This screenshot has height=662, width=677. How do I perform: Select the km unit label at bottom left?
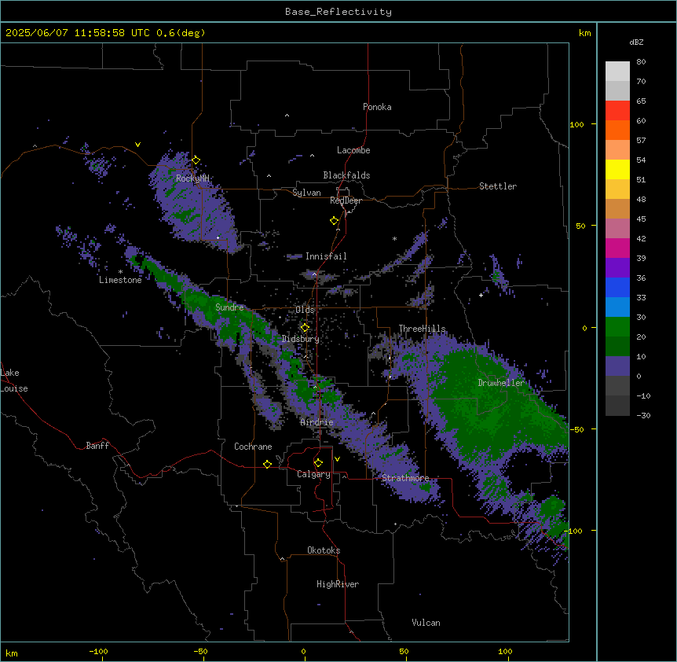(x=12, y=653)
